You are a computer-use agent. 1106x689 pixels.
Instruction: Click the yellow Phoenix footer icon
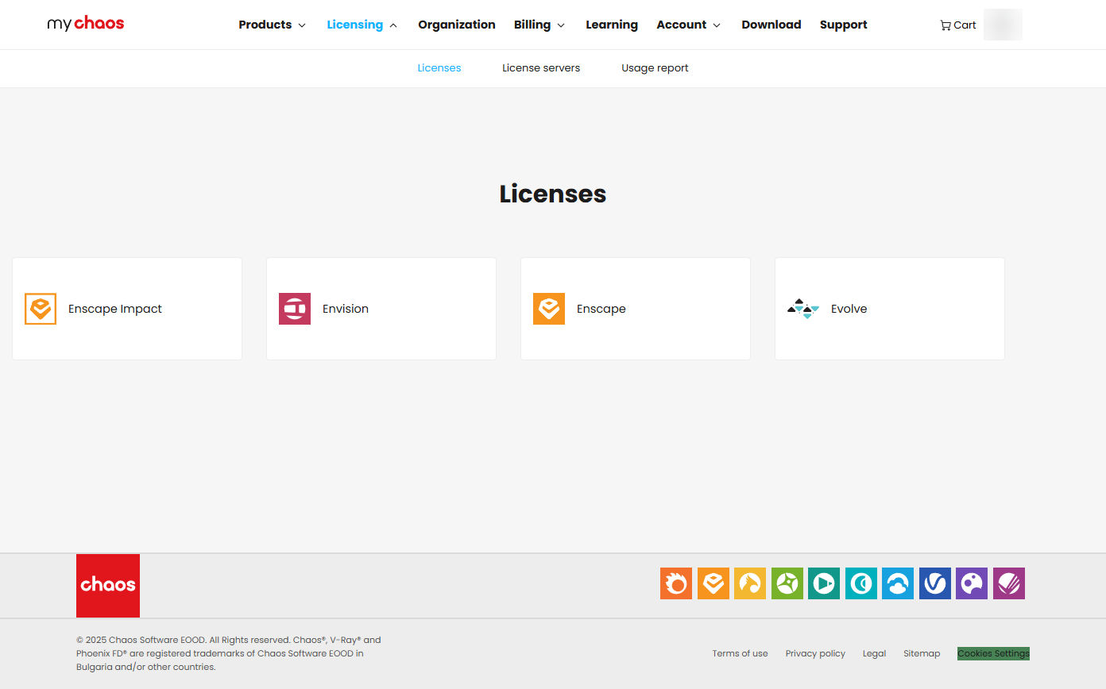pos(750,583)
